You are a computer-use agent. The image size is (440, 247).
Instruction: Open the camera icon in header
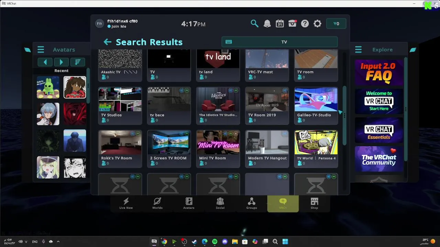pos(293,24)
